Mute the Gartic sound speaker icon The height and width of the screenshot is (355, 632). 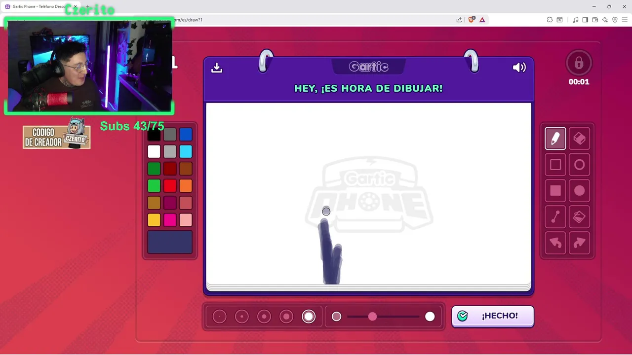[519, 68]
